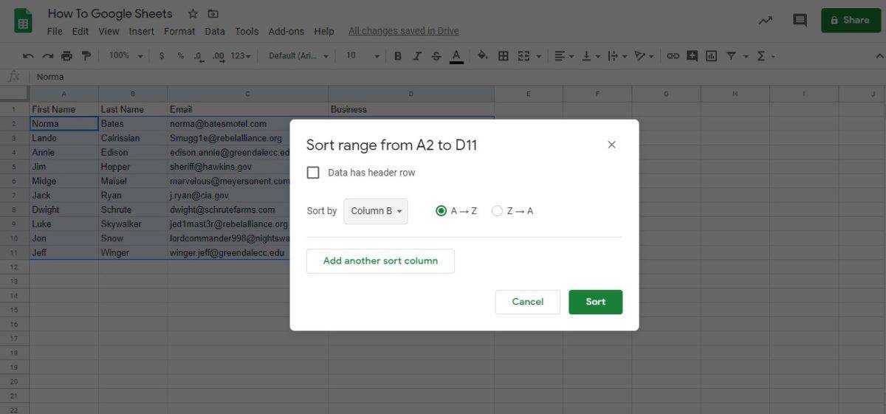Click the insert chart icon
The image size is (886, 414).
tap(711, 56)
